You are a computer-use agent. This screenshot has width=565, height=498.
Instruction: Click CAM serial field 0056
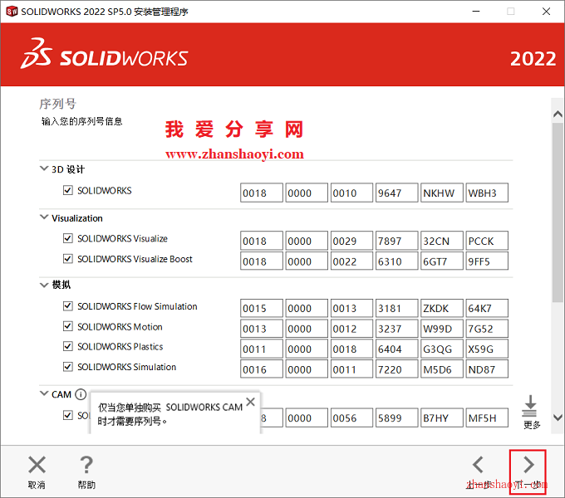(x=351, y=417)
